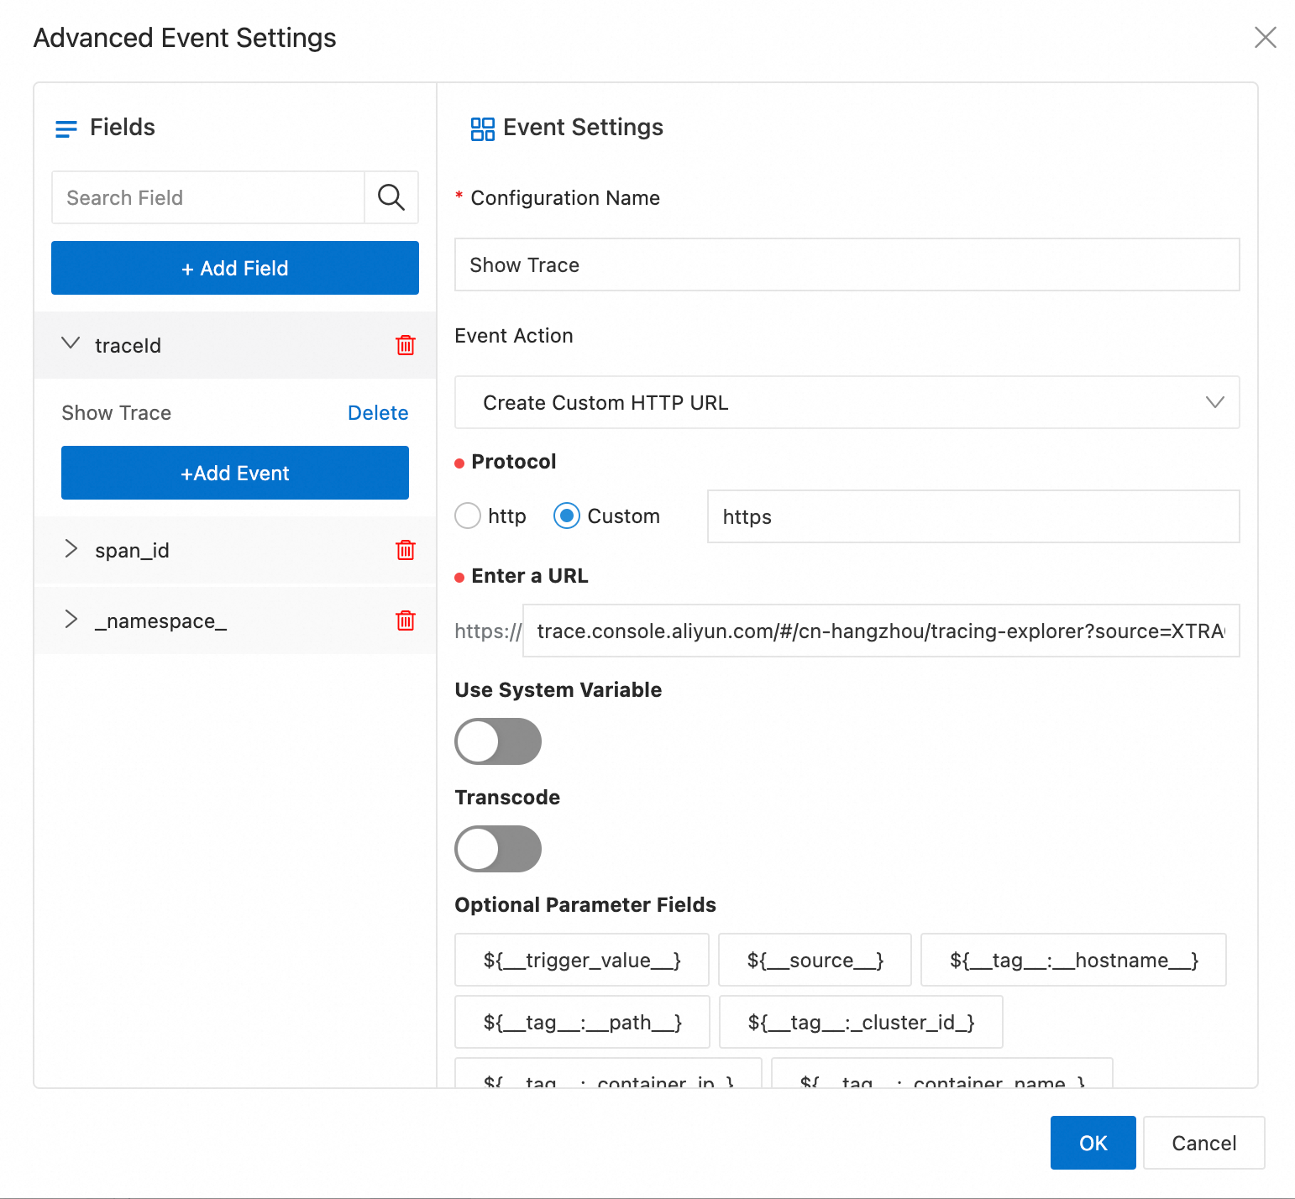This screenshot has width=1295, height=1199.
Task: Click the Configuration Name input box
Action: pos(847,264)
